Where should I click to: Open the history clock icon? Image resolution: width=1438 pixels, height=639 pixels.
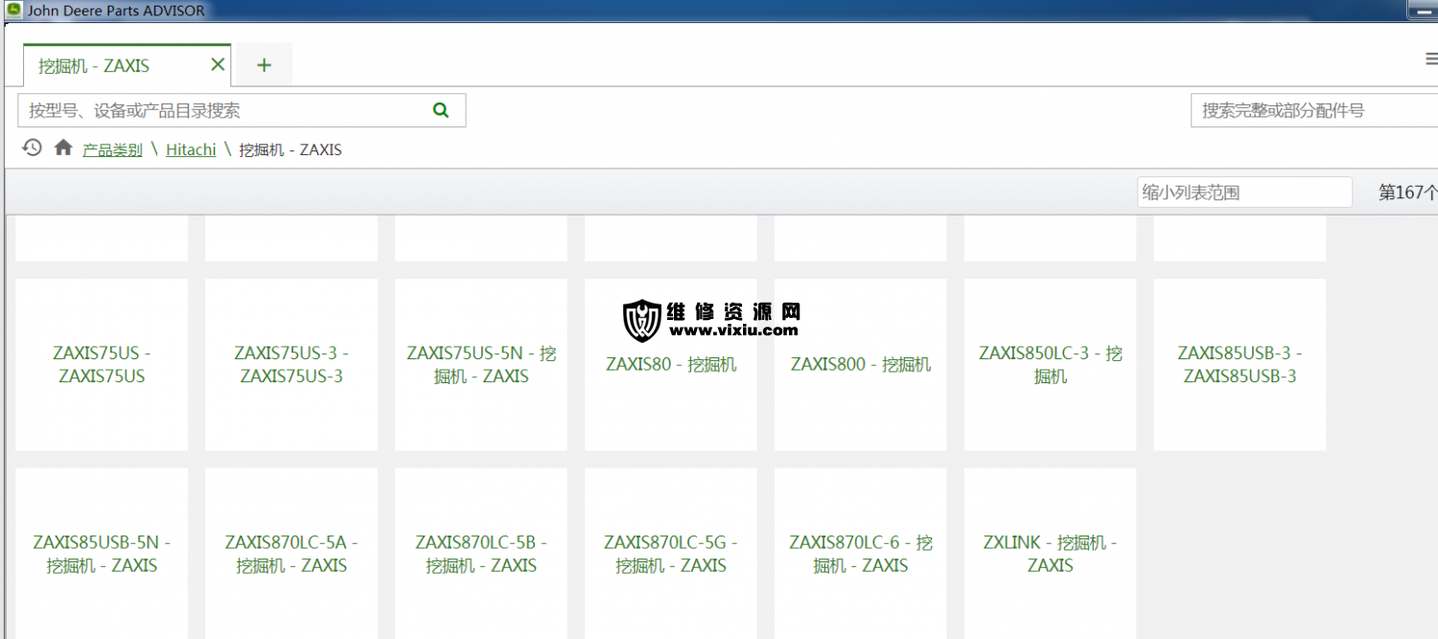pos(33,148)
